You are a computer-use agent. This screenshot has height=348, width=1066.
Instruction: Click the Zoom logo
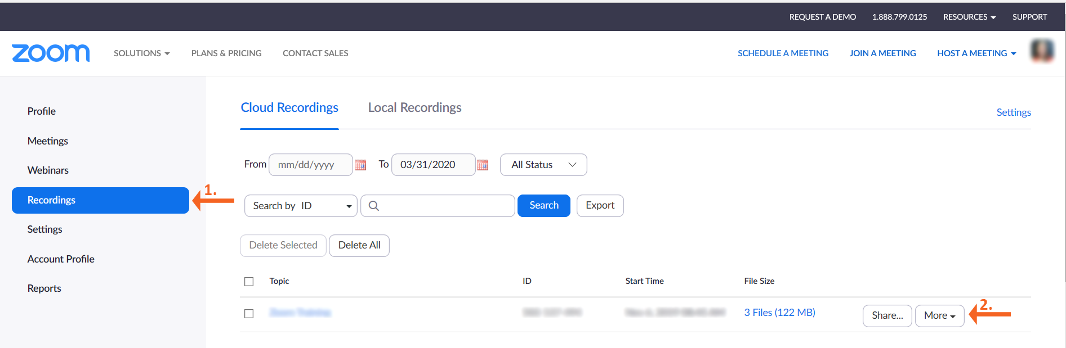pos(51,53)
